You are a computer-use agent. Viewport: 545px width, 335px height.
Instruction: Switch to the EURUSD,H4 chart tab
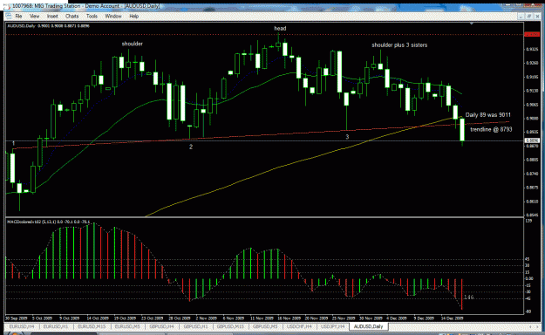(x=22, y=326)
